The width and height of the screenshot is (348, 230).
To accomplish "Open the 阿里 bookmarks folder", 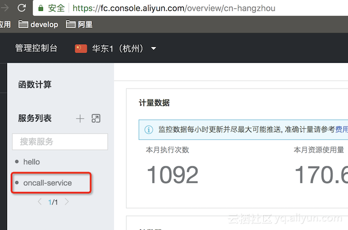I will click(x=79, y=24).
